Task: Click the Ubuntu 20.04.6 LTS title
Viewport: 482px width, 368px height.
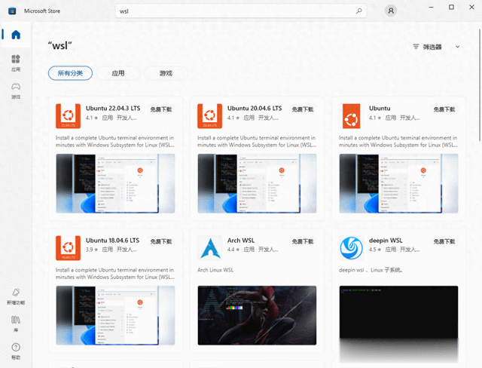Action: pos(255,109)
